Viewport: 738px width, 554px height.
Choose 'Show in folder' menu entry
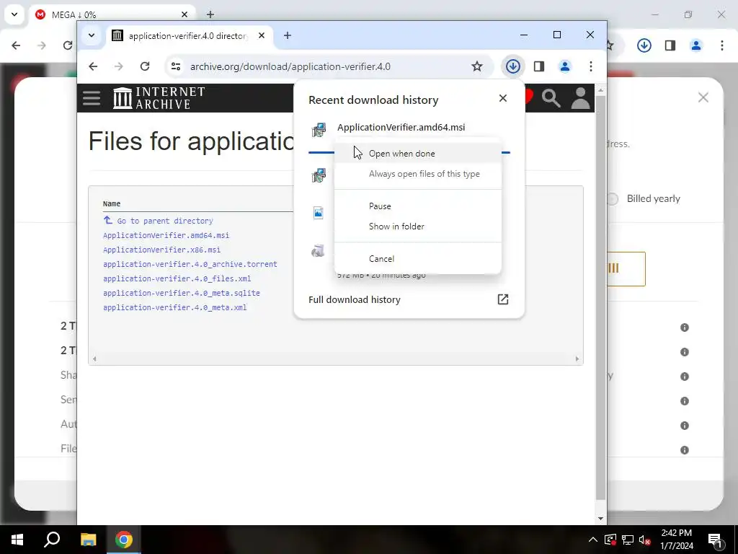pos(417,227)
